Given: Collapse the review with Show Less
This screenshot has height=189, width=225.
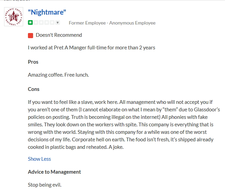Looking at the screenshot, I should tap(39, 159).
